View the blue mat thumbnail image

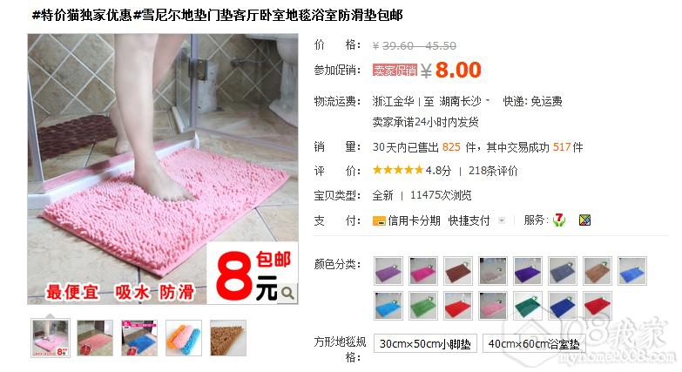(139, 338)
